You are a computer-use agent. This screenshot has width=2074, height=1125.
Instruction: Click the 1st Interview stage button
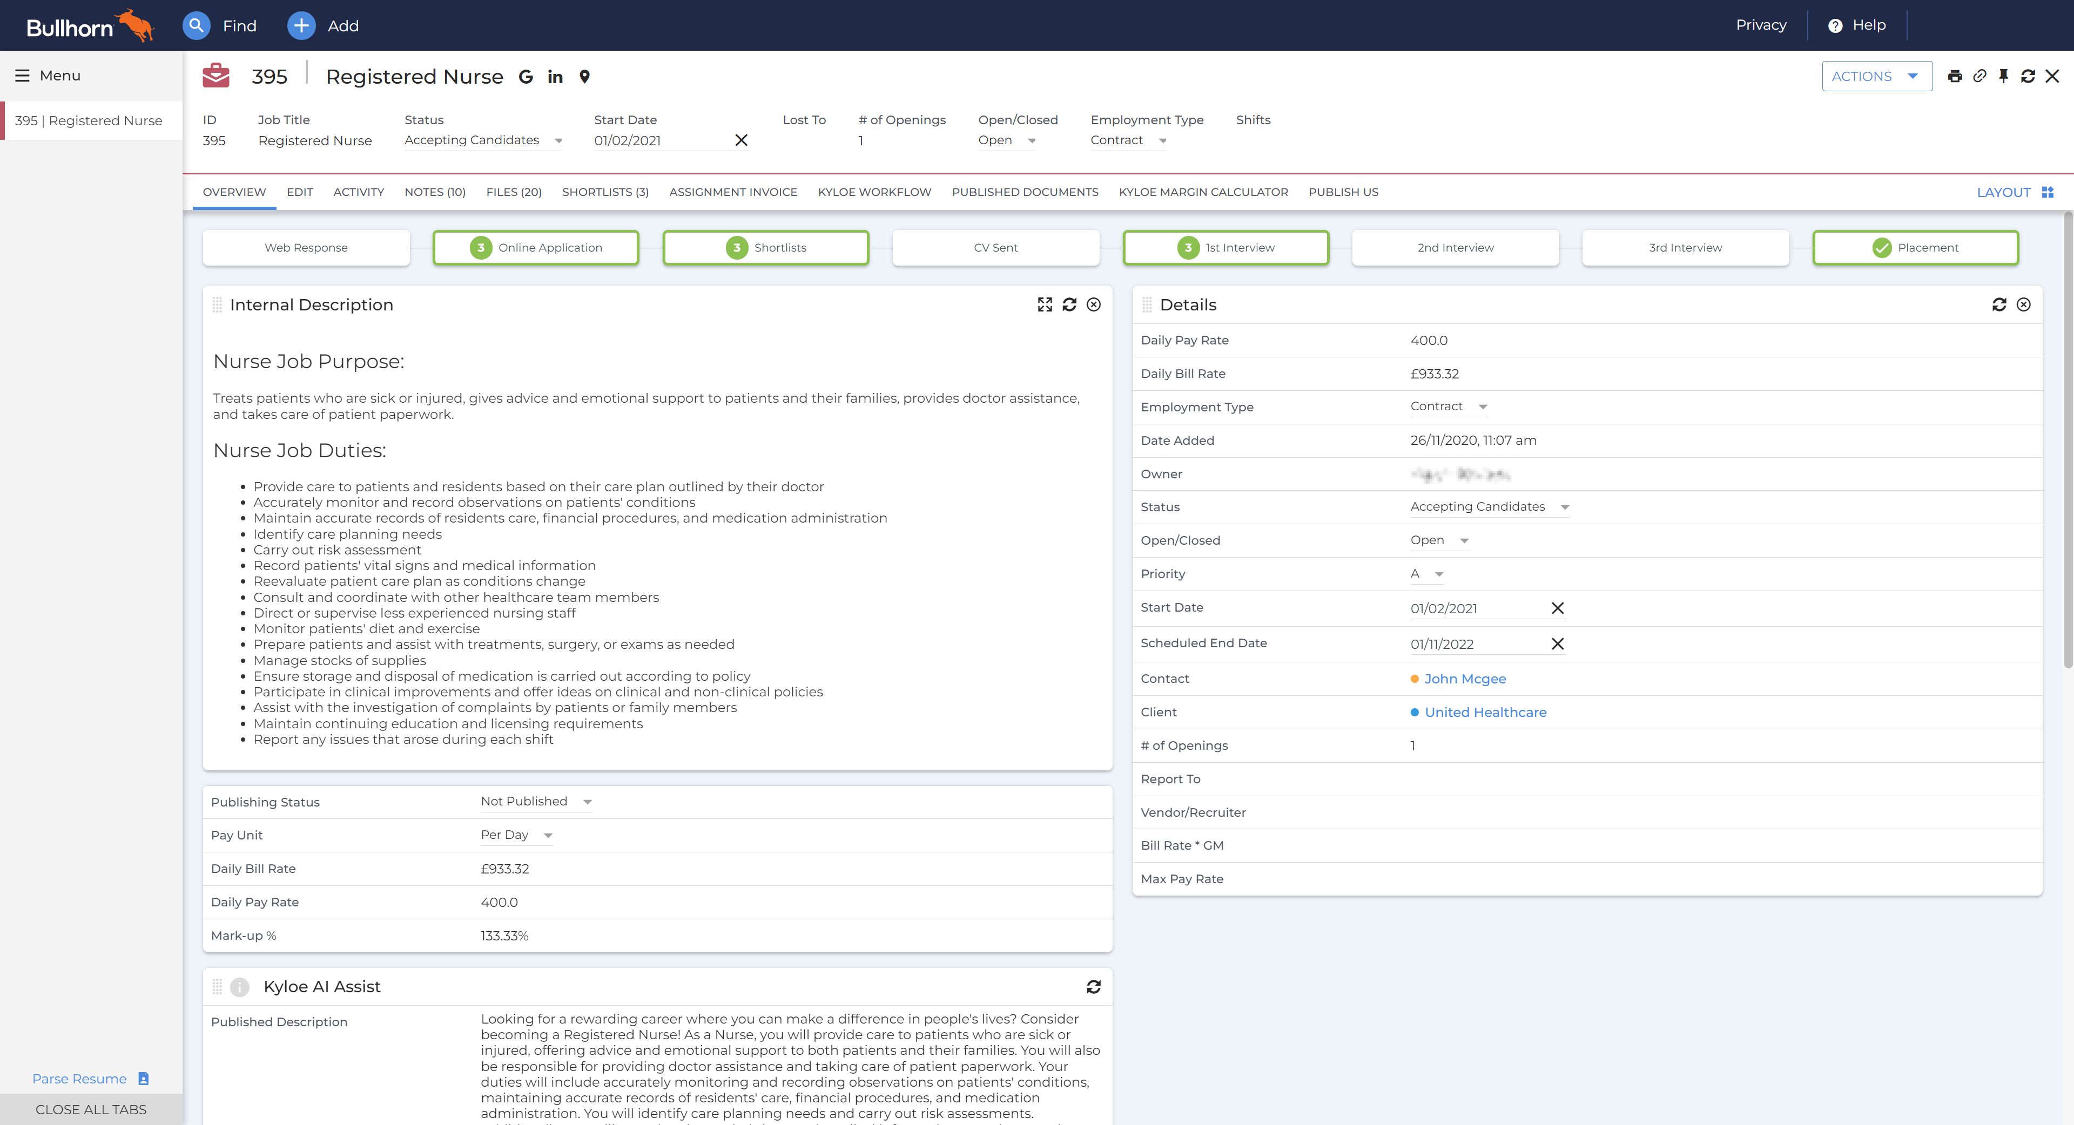(x=1226, y=248)
